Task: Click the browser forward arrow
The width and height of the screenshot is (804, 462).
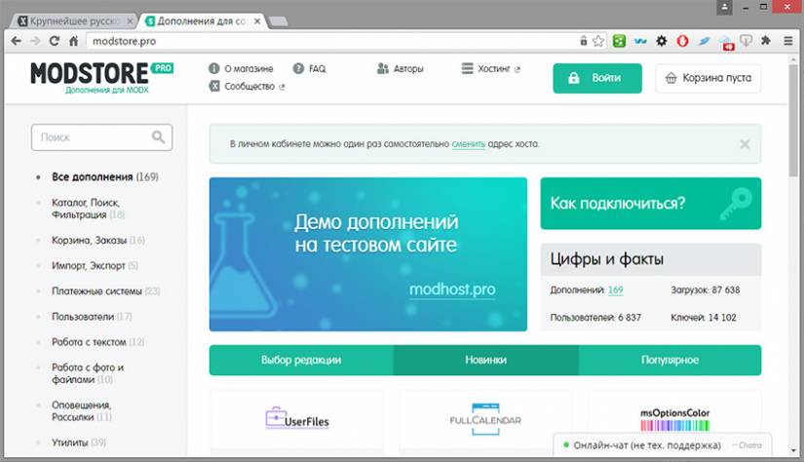Action: pos(35,41)
